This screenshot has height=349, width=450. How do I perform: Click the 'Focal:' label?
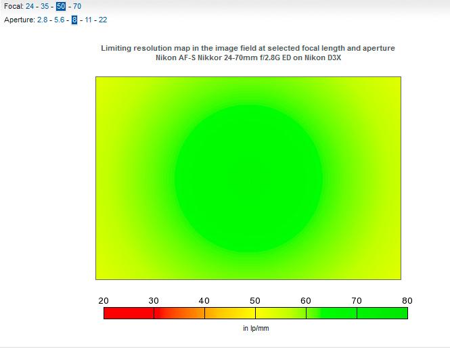(14, 6)
